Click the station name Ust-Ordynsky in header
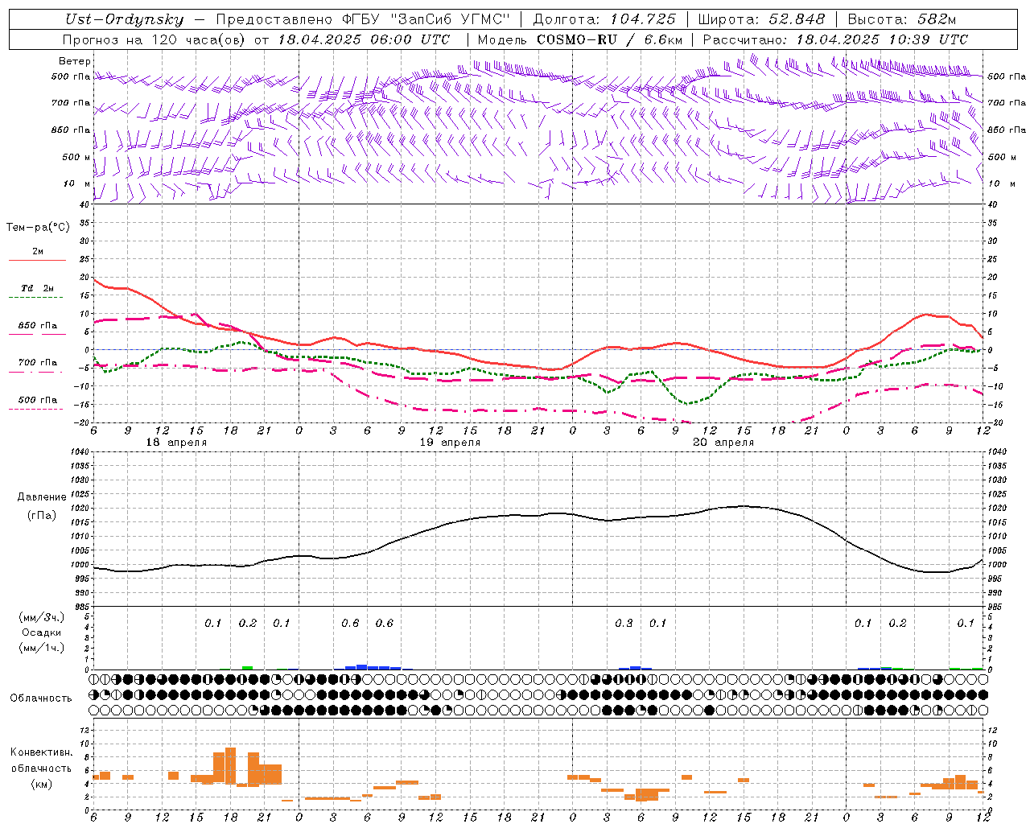 point(124,19)
